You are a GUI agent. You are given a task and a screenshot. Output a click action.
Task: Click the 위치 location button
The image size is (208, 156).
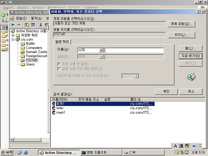click(x=181, y=35)
